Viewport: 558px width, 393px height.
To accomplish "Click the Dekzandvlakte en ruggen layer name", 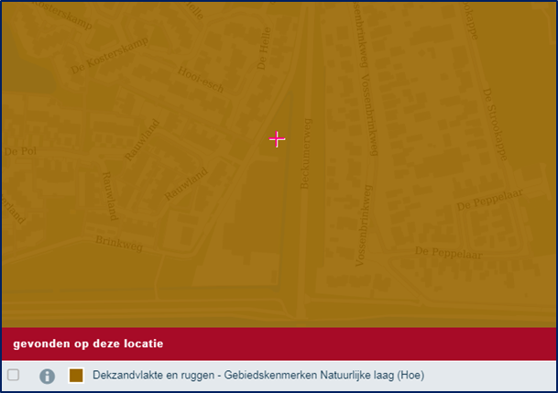I will (258, 376).
